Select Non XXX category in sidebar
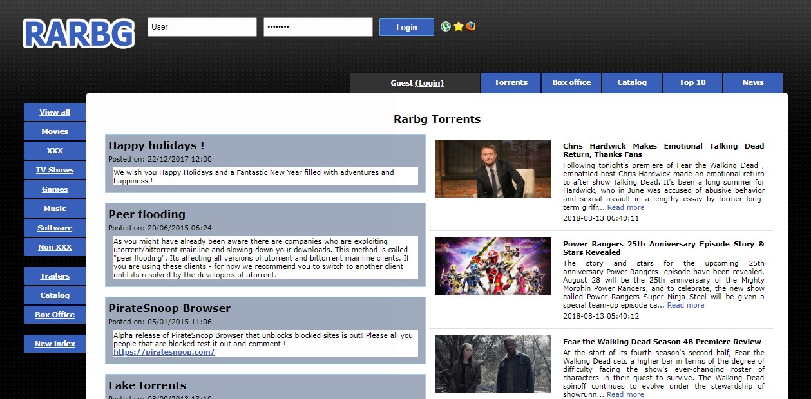811x399 pixels. 55,247
